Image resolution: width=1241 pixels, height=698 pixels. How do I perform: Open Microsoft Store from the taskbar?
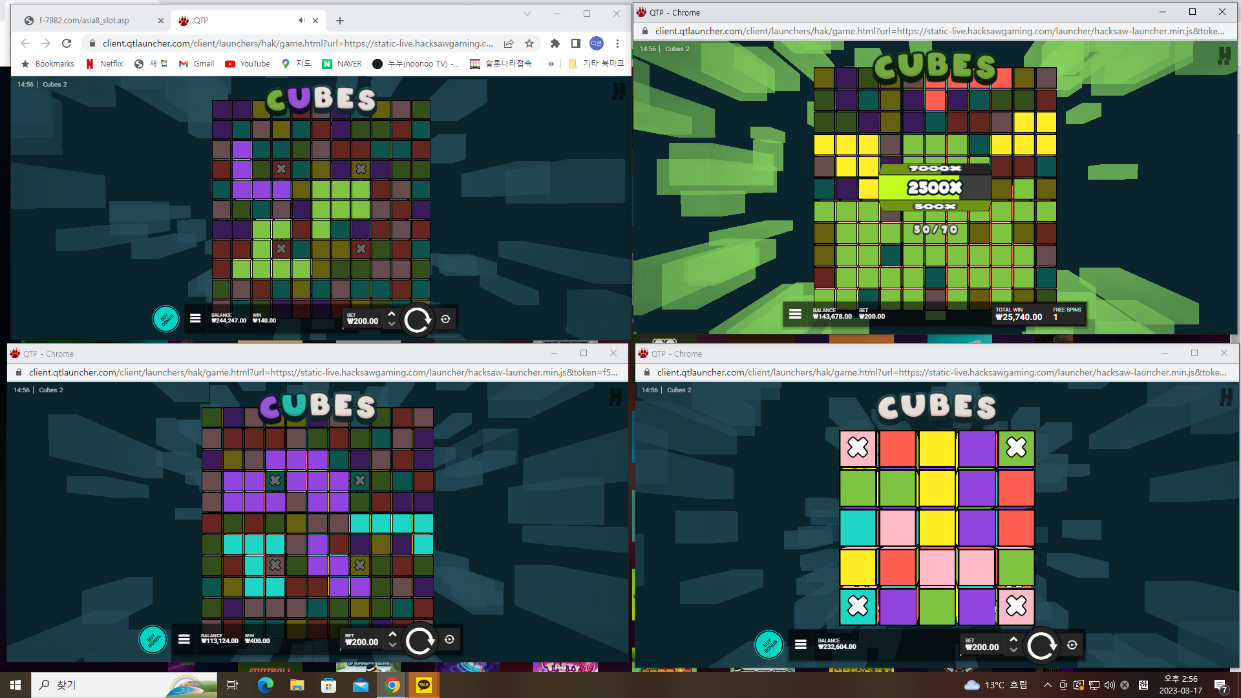pos(328,685)
